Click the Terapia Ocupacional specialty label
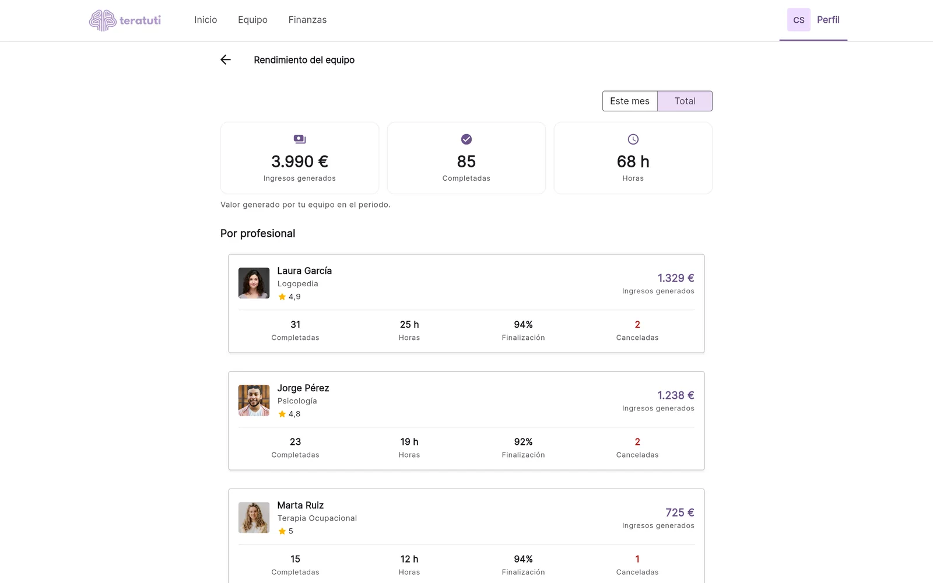The height and width of the screenshot is (583, 933). click(x=317, y=518)
